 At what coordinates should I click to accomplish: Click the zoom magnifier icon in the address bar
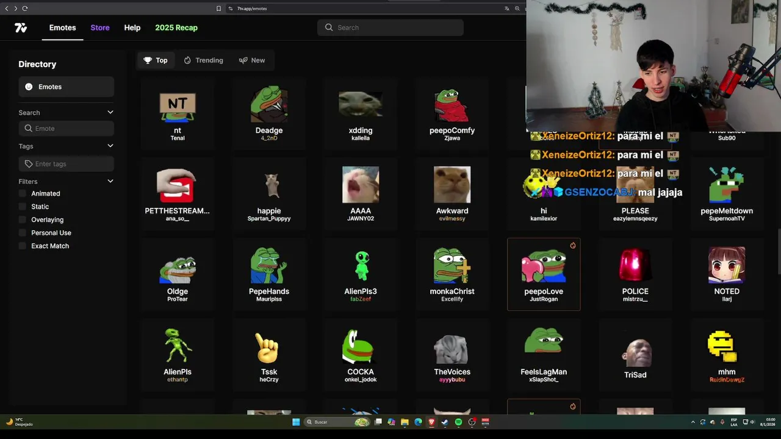(x=517, y=9)
